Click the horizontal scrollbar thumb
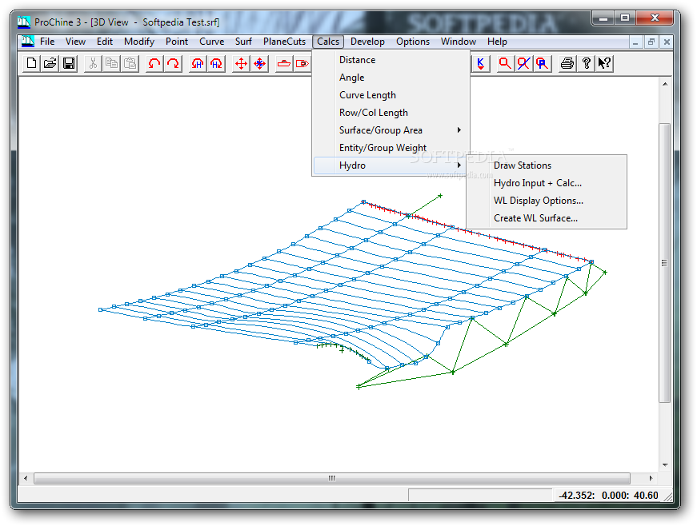Image resolution: width=697 pixels, height=526 pixels. point(332,478)
